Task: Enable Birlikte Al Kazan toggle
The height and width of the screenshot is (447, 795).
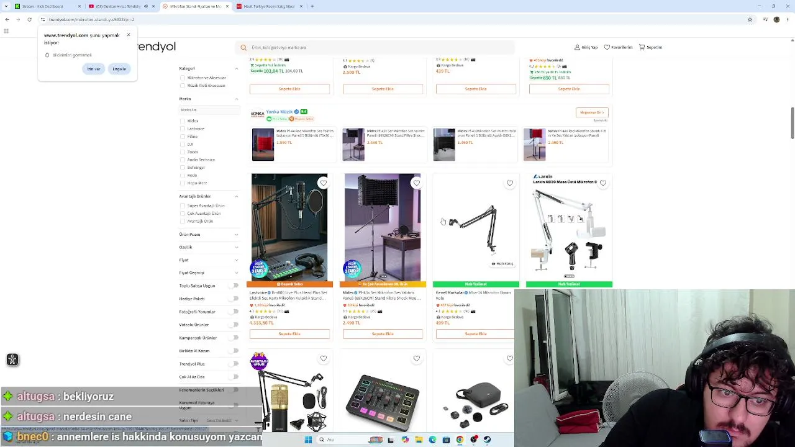Action: pos(235,351)
